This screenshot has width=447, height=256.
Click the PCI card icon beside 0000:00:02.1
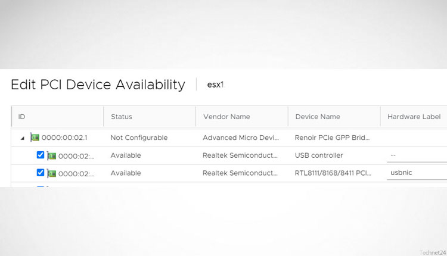tap(35, 138)
